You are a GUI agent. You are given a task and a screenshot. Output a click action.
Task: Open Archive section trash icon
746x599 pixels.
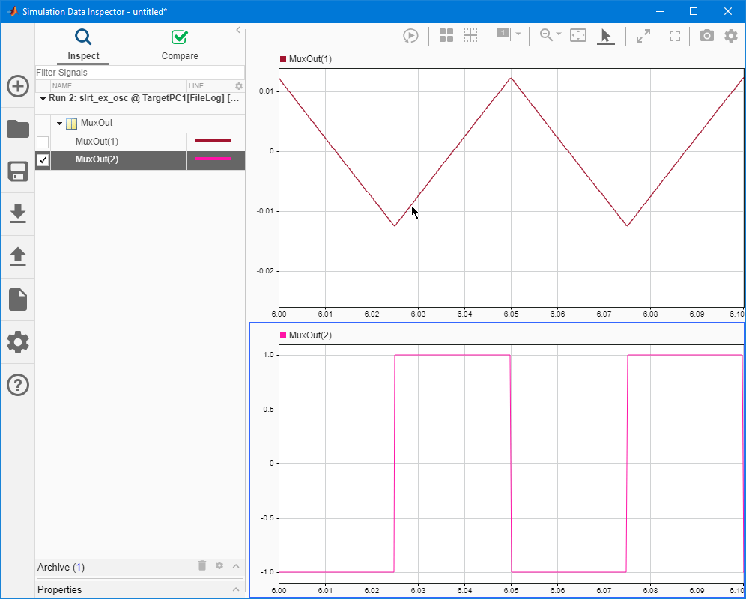point(201,566)
